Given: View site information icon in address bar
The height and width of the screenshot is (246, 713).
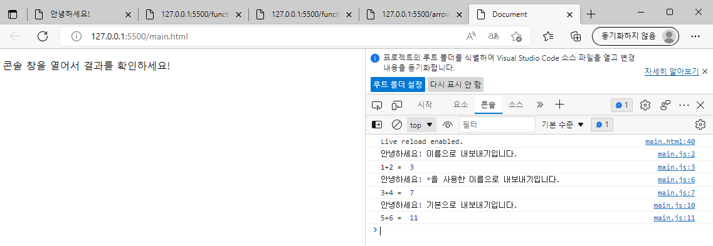Looking at the screenshot, I should pyautogui.click(x=77, y=36).
